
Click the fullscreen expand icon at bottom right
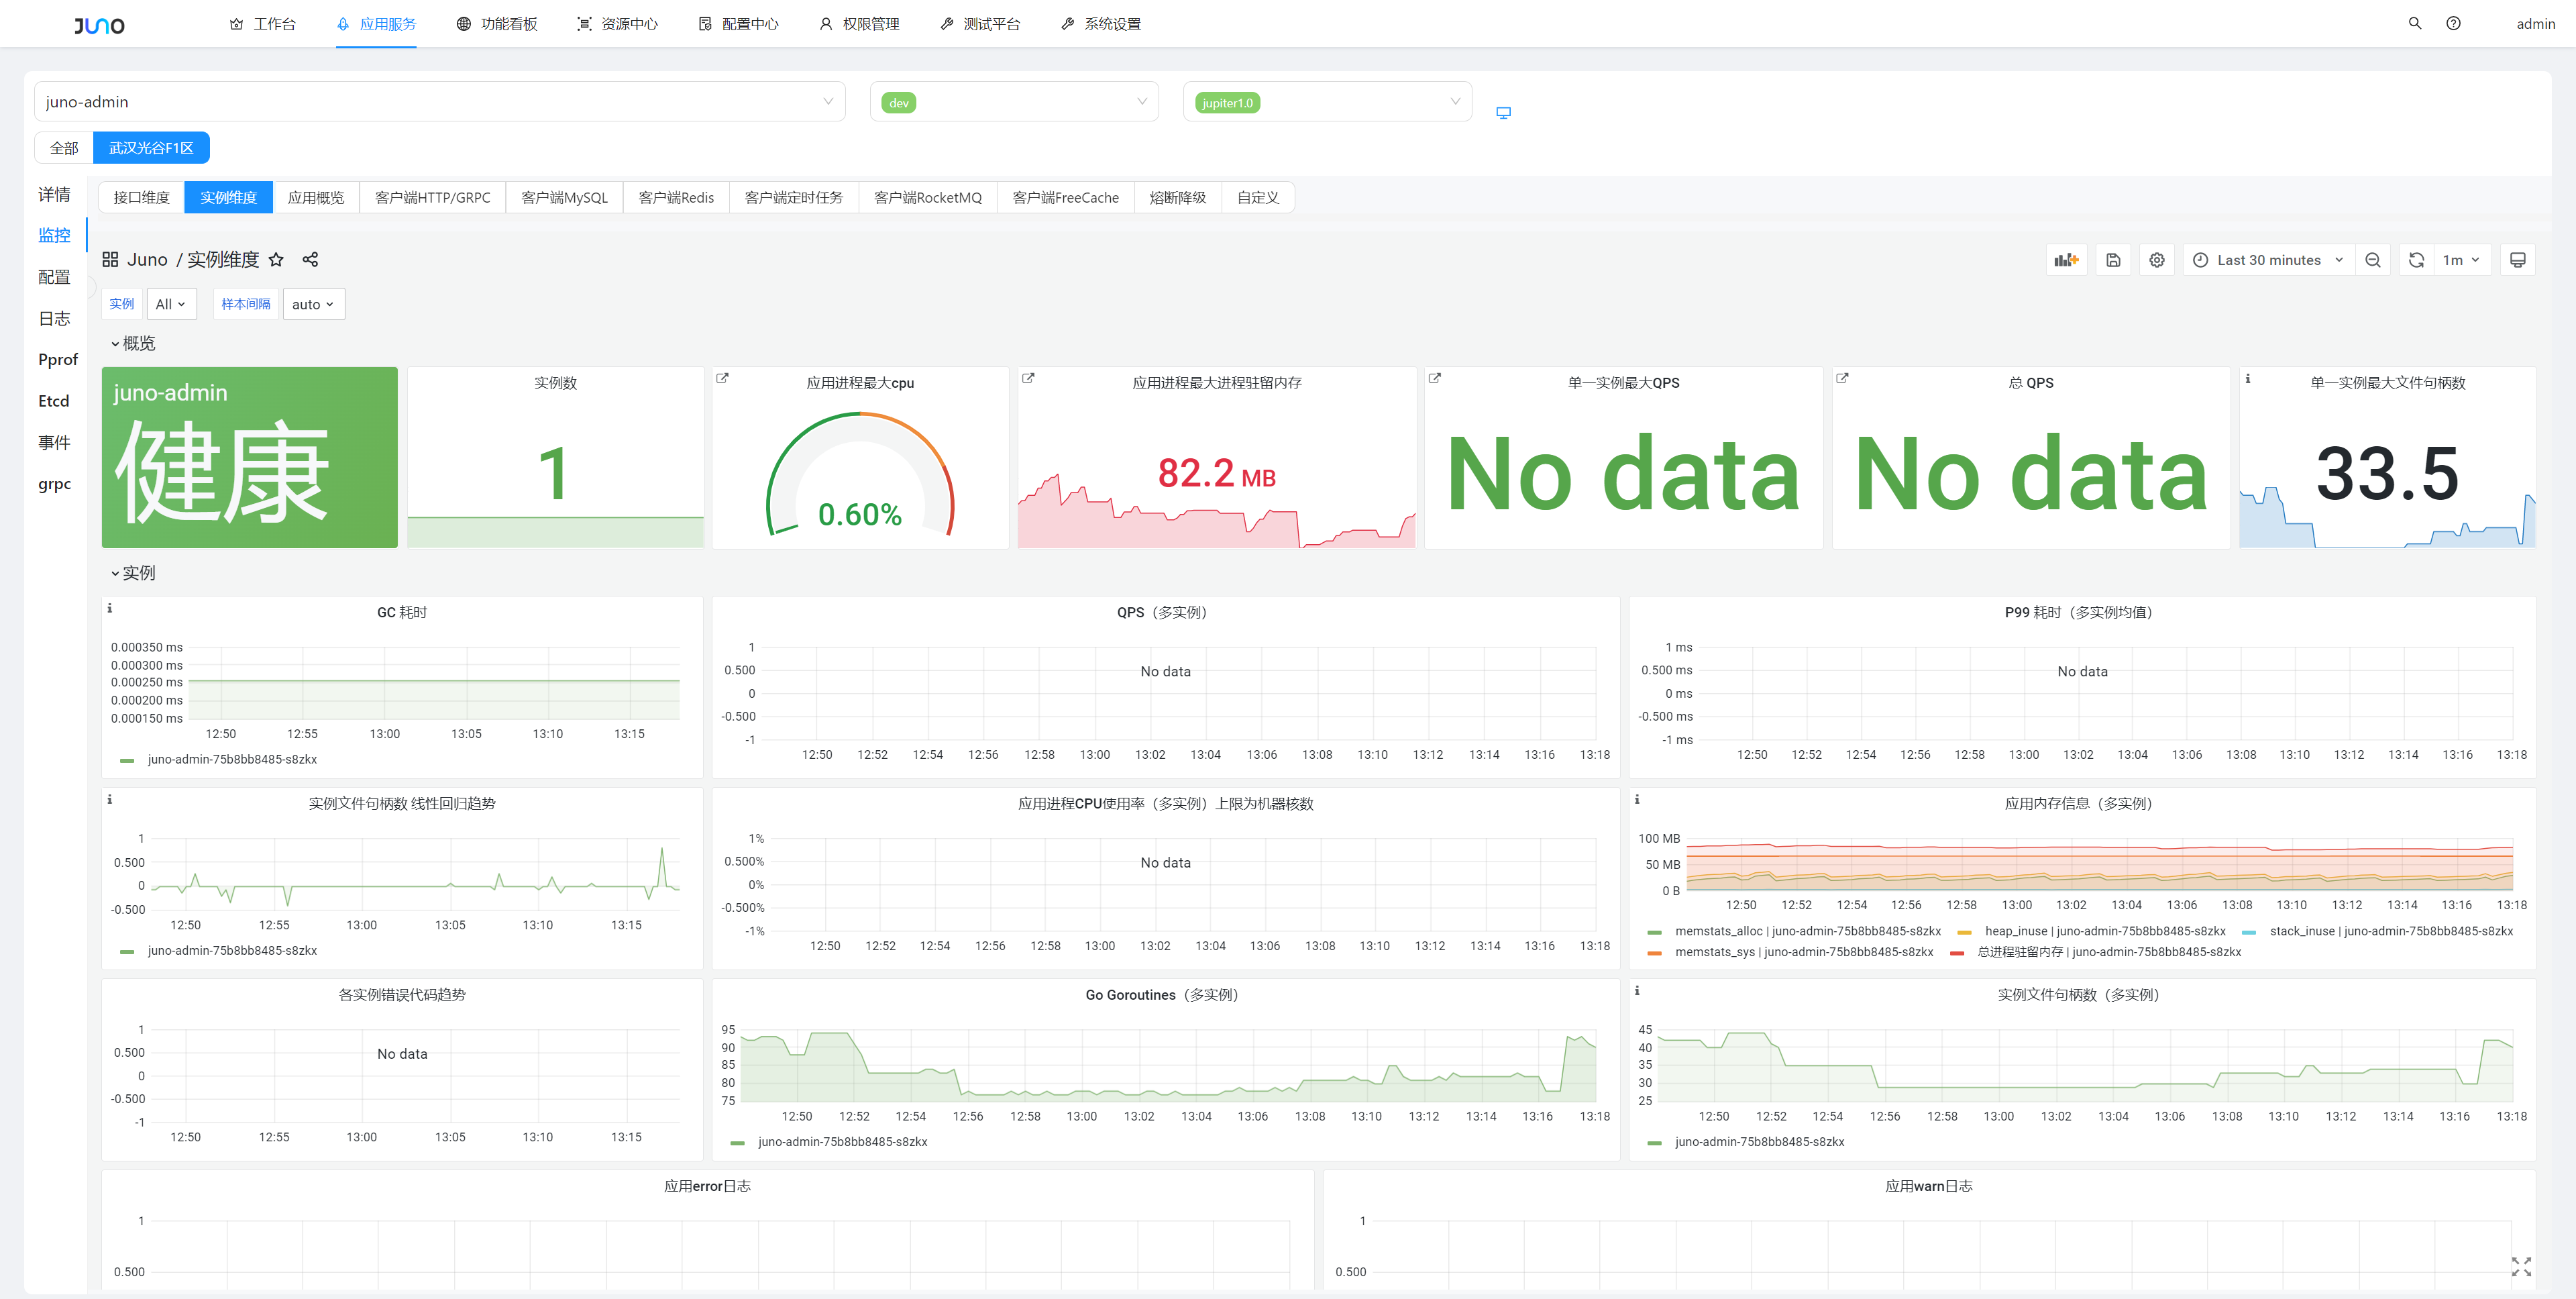pyautogui.click(x=2521, y=1267)
